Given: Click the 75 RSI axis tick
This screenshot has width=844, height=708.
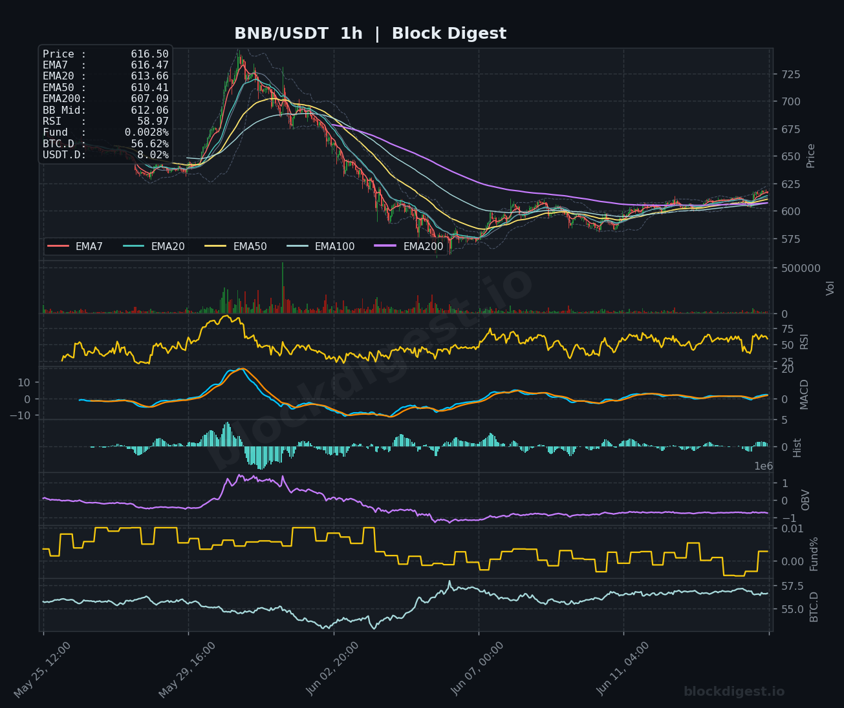Looking at the screenshot, I should pos(787,329).
